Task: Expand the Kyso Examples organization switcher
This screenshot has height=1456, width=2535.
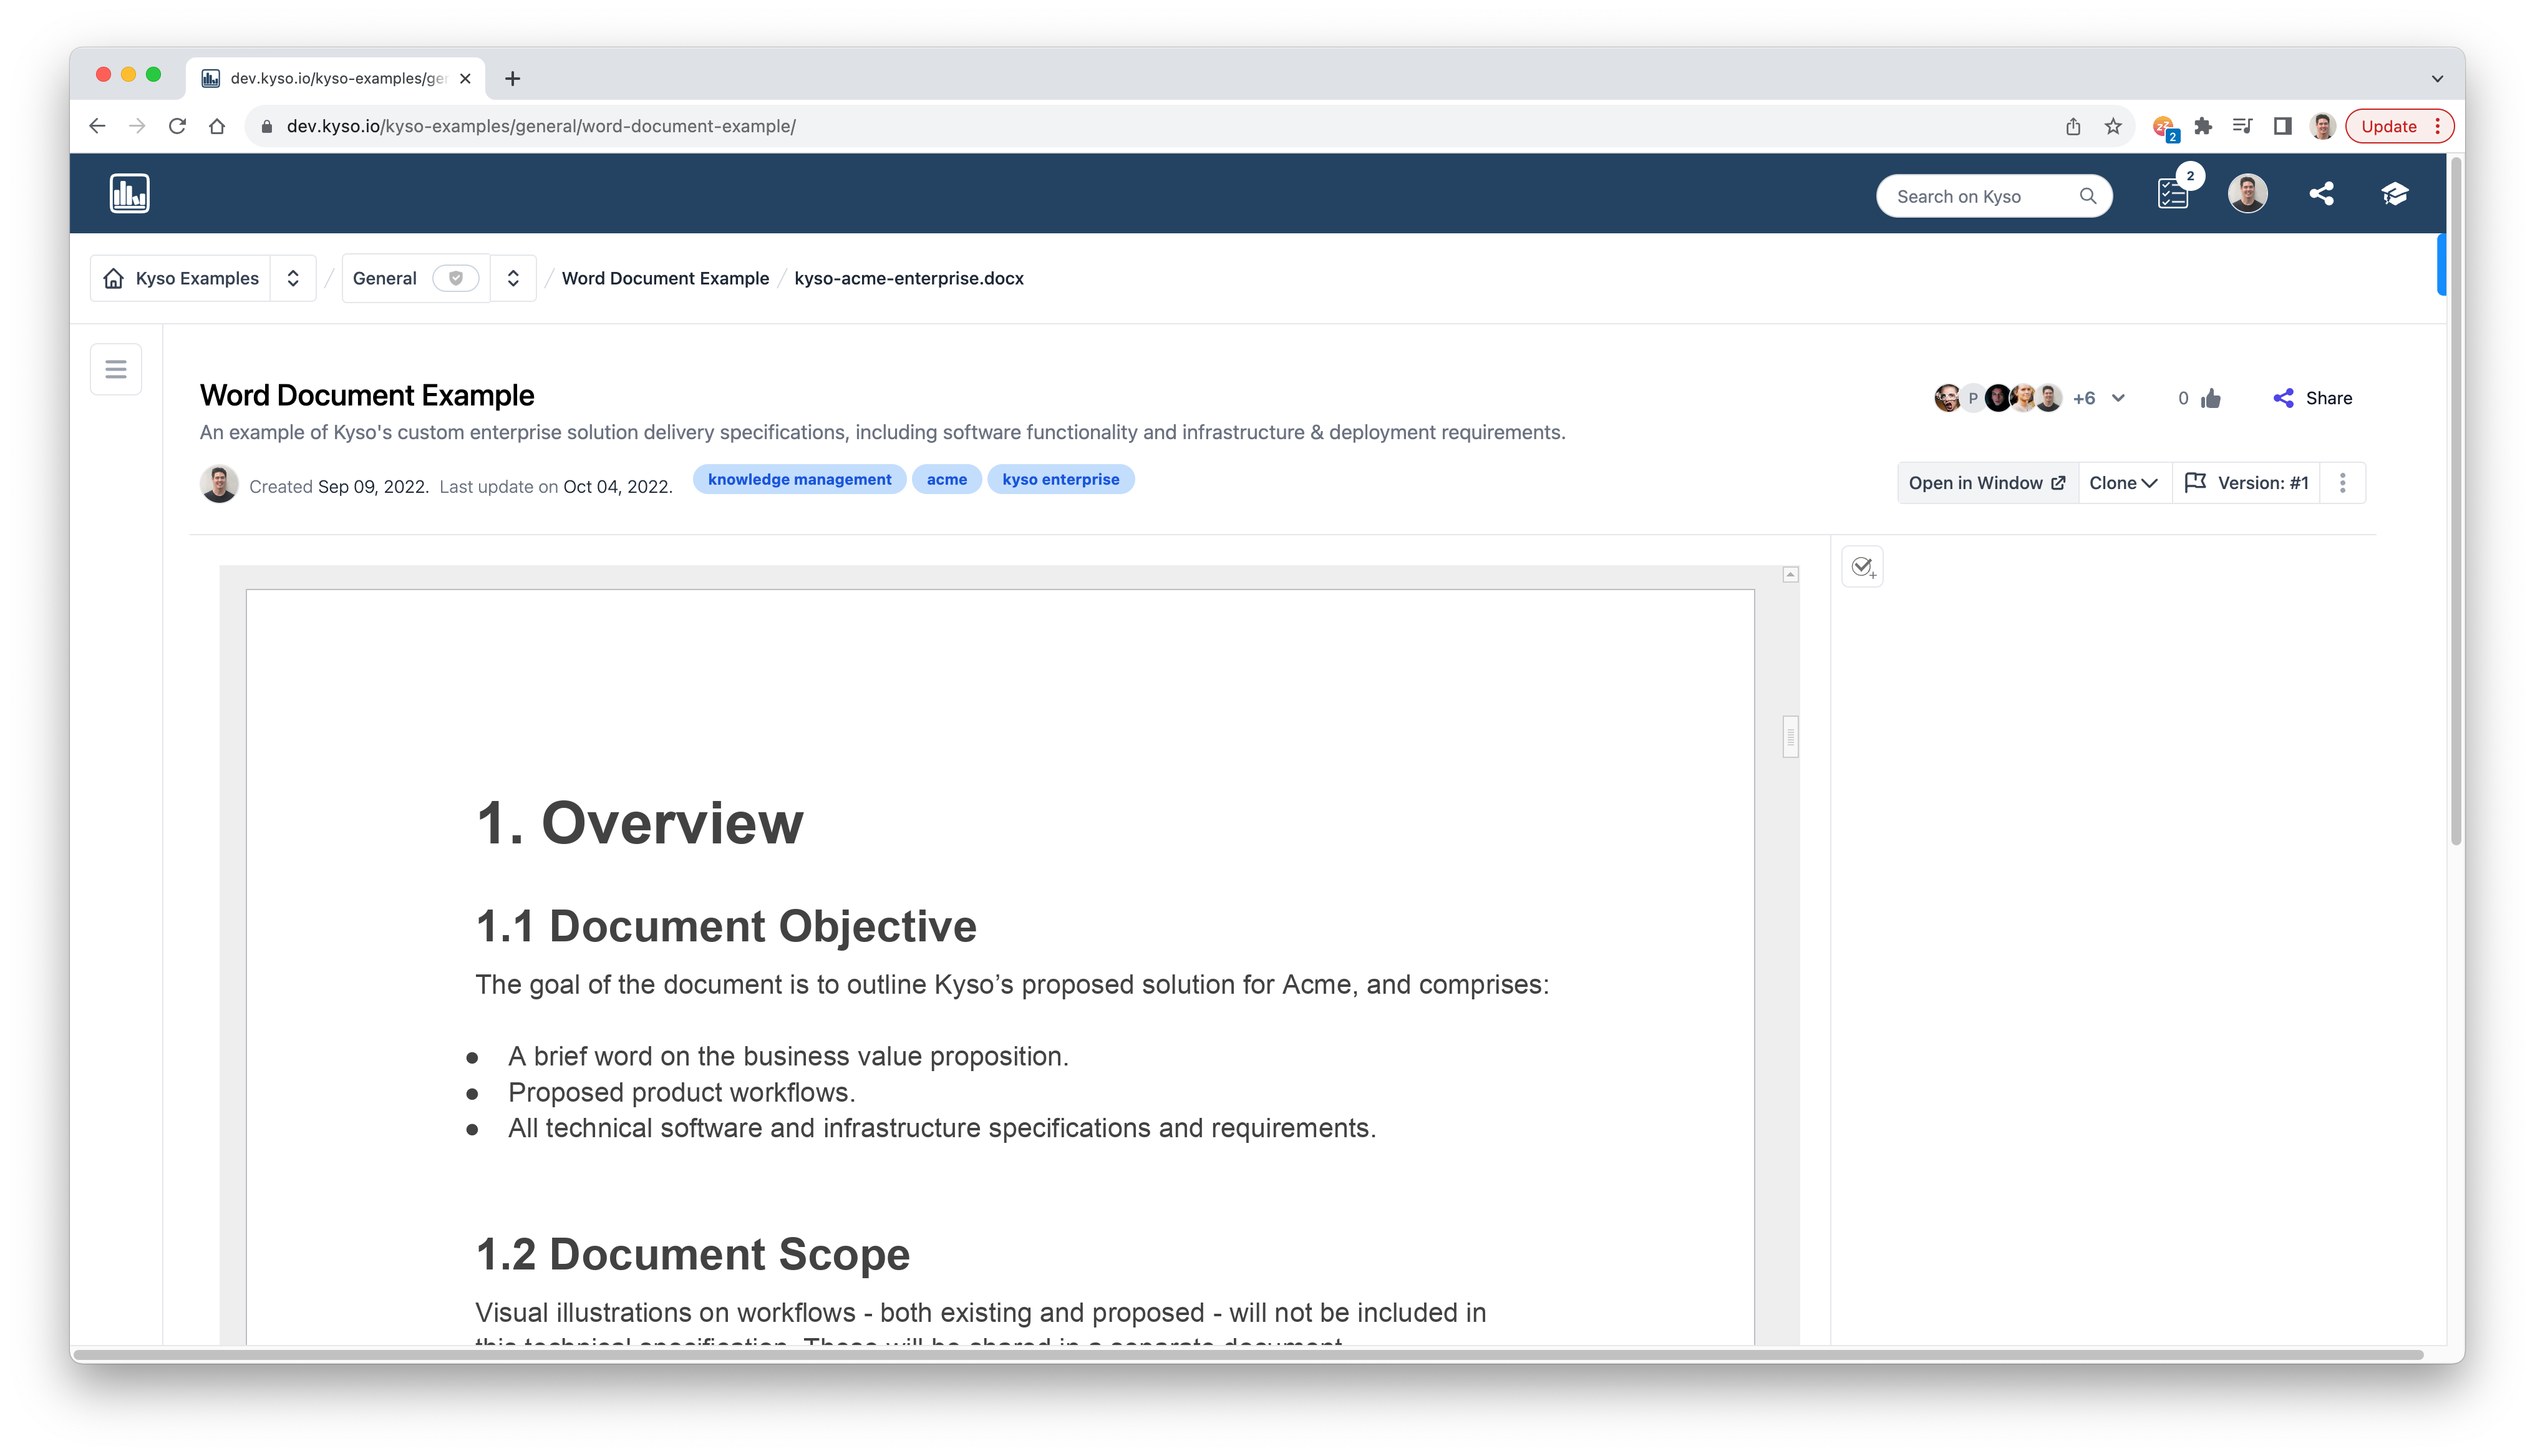Action: click(x=293, y=278)
